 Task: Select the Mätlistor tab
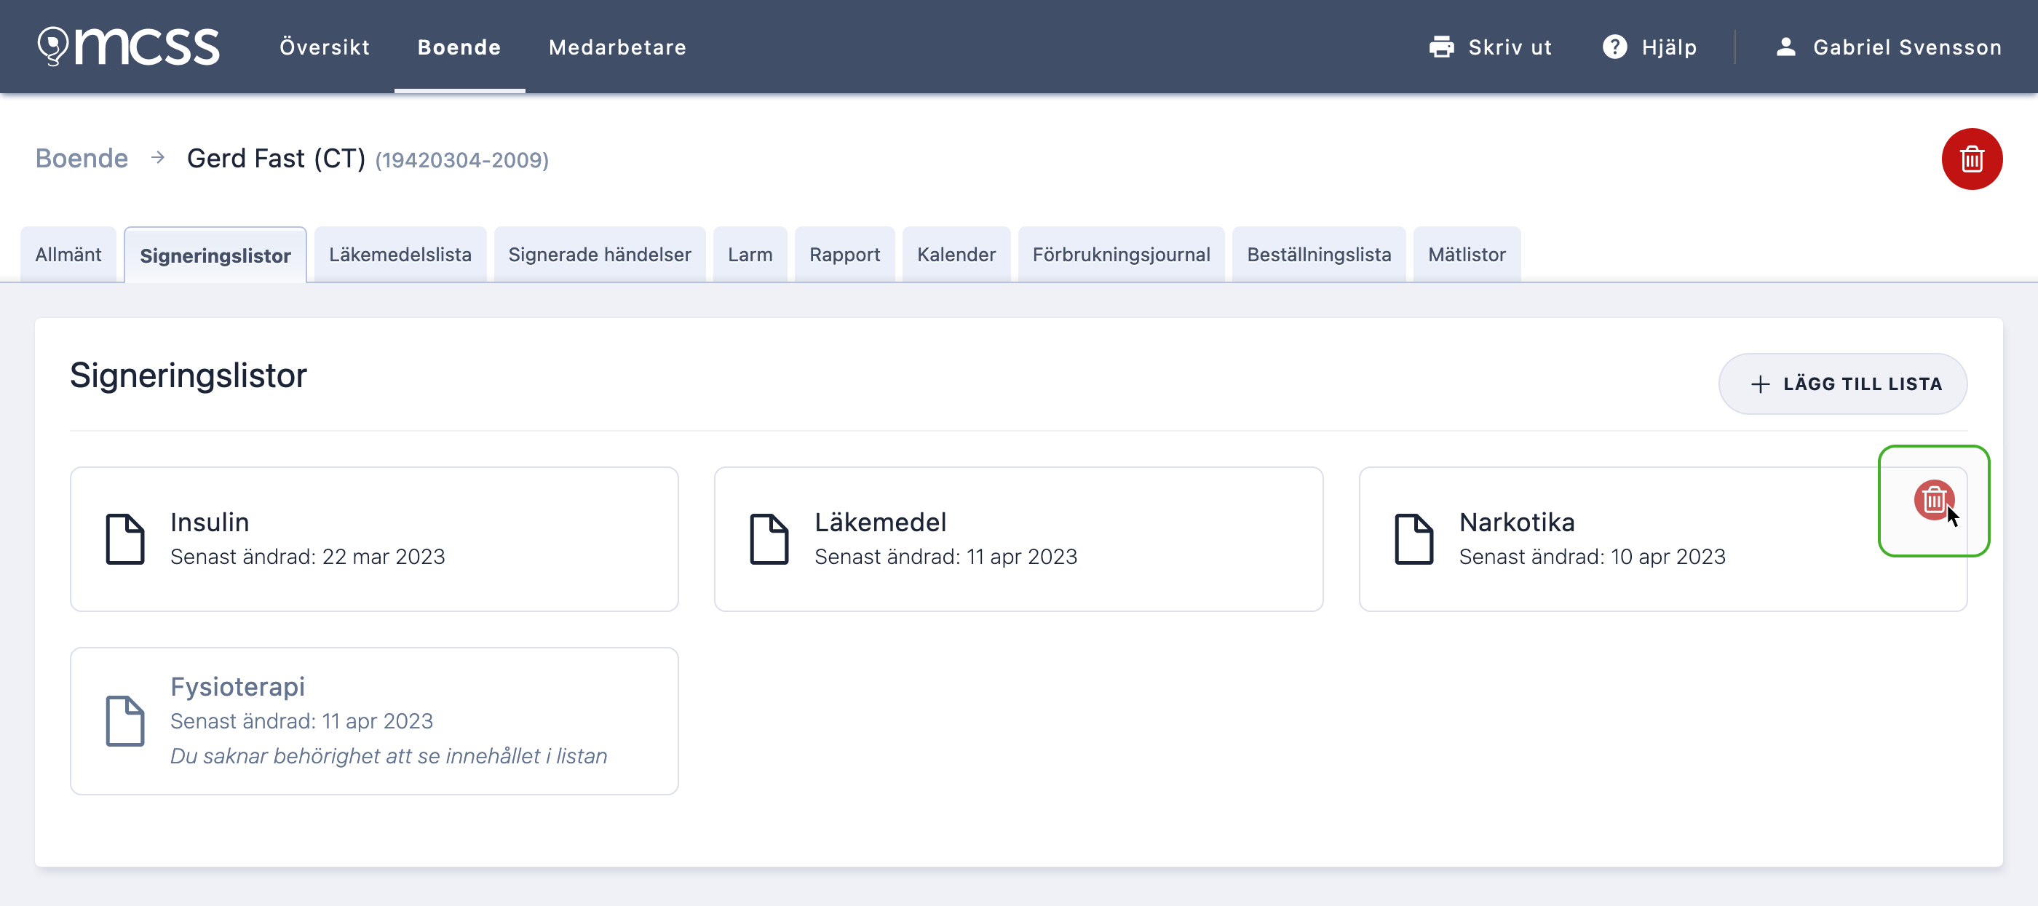pos(1467,255)
